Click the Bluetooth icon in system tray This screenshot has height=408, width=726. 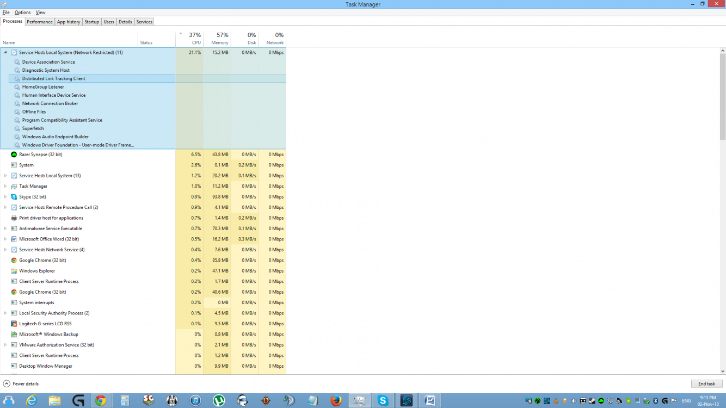[x=655, y=401]
